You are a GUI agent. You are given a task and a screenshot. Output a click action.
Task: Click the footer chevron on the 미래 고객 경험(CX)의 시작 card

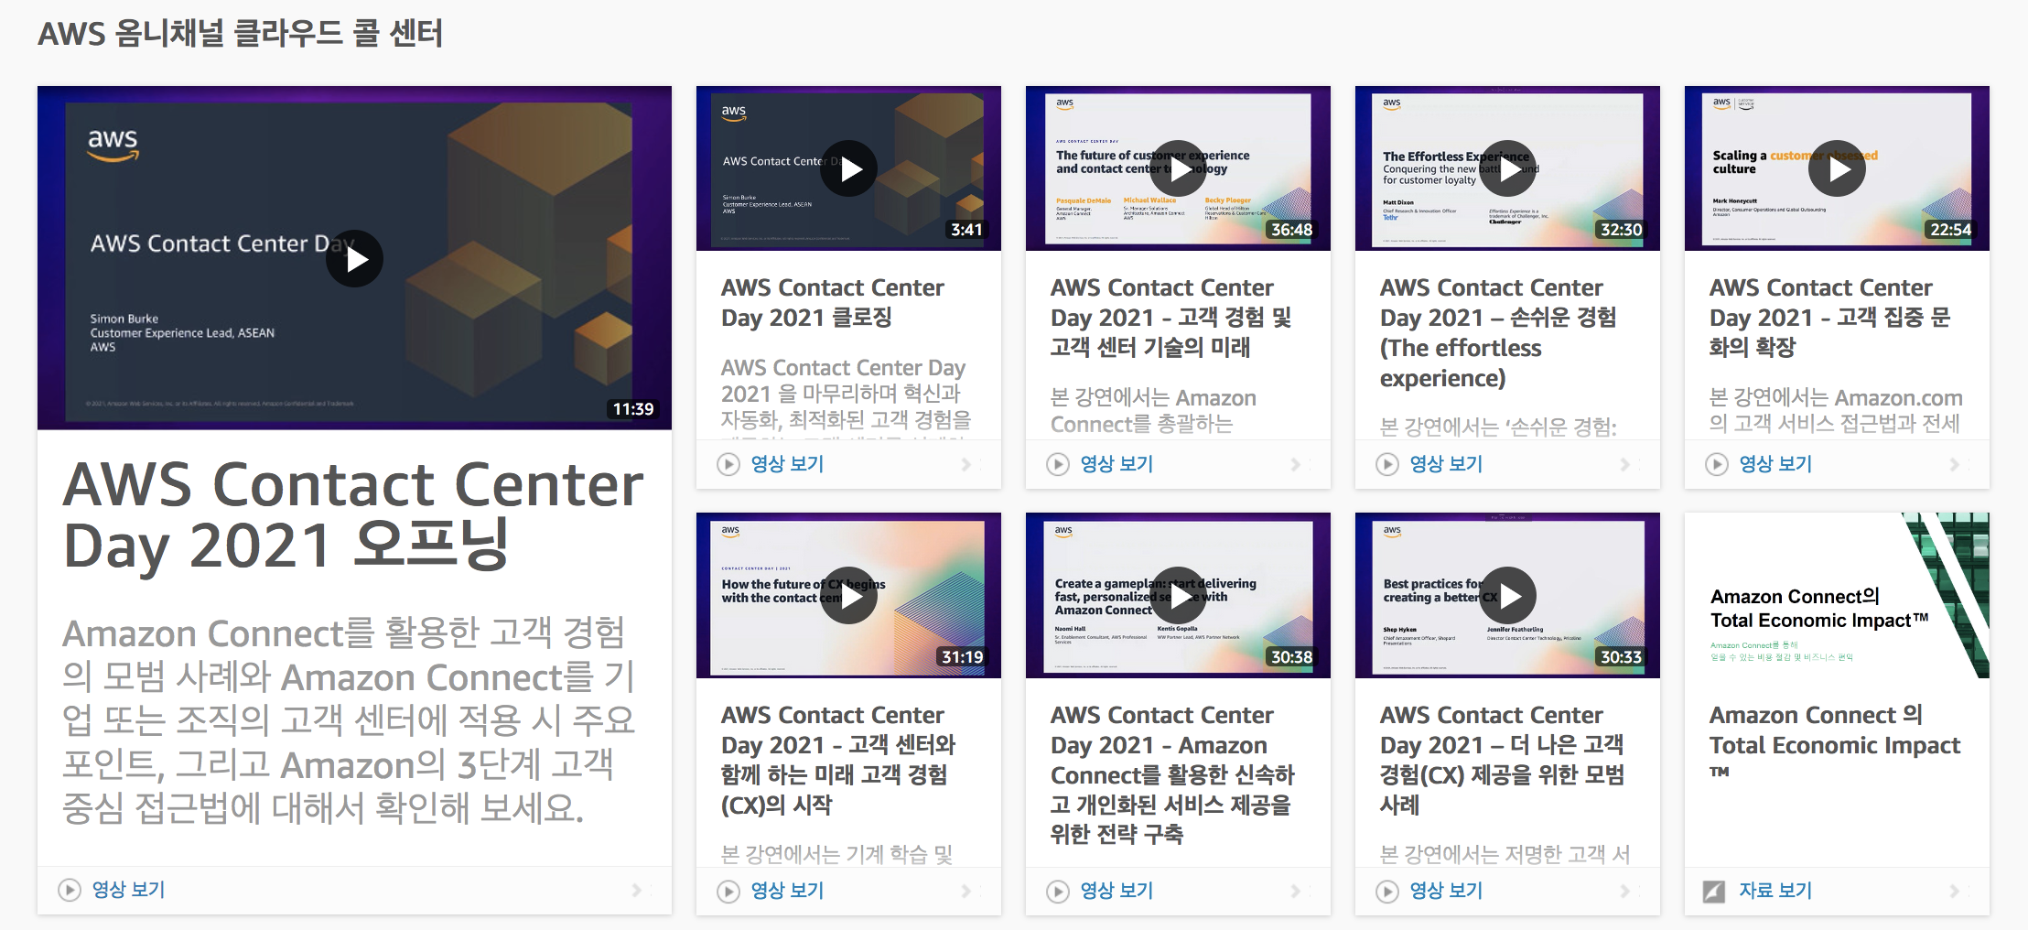pyautogui.click(x=965, y=891)
